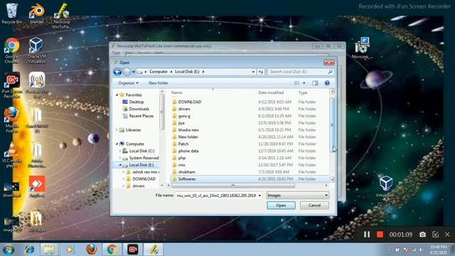
Task: Click the file list horizontal scrollbar
Action: pos(232,185)
